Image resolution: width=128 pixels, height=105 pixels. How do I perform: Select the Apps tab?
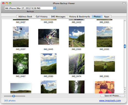[107, 17]
